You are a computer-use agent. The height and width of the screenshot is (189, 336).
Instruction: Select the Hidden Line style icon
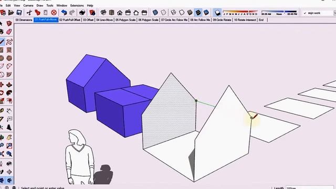(x=182, y=13)
